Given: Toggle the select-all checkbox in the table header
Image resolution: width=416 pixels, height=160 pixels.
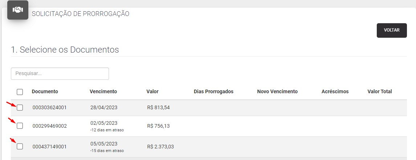Looking at the screenshot, I should pos(20,92).
